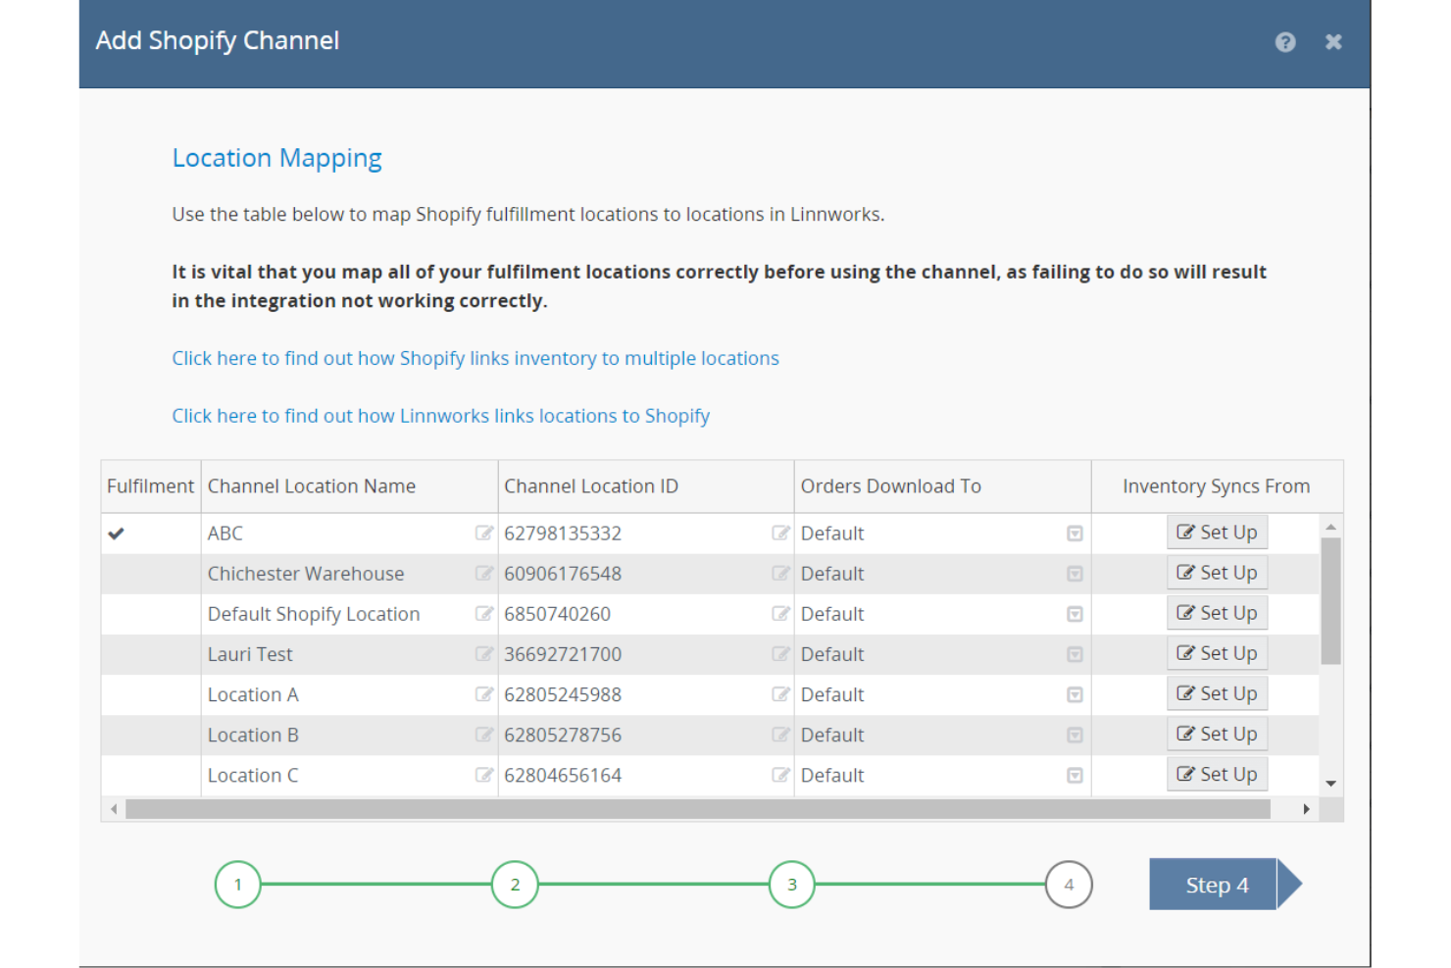1451x968 pixels.
Task: Select the step 3 circle
Action: coord(791,884)
